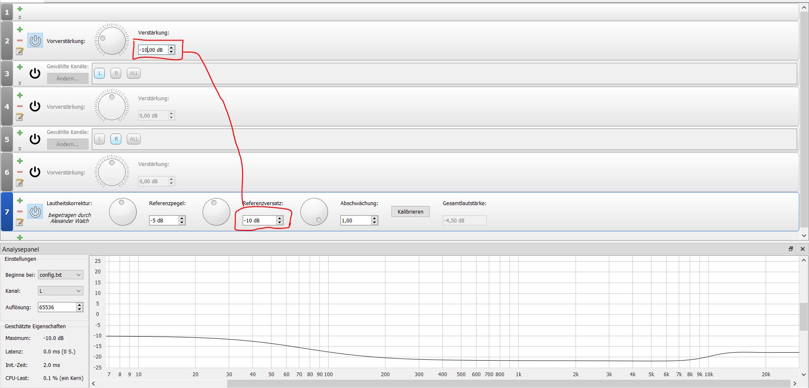Screen dimensions: 809x388
Task: Remove the filter in row 2
Action: coord(20,40)
